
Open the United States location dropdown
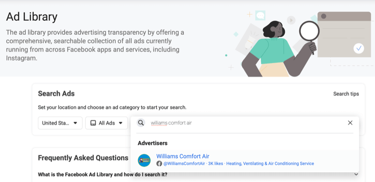click(x=60, y=123)
